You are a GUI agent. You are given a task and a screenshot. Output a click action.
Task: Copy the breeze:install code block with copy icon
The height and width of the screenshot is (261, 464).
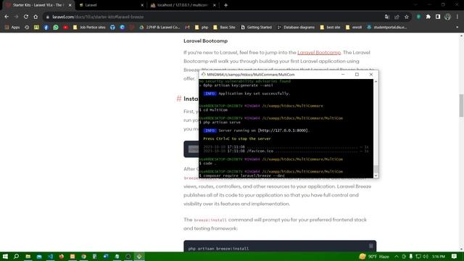370,246
